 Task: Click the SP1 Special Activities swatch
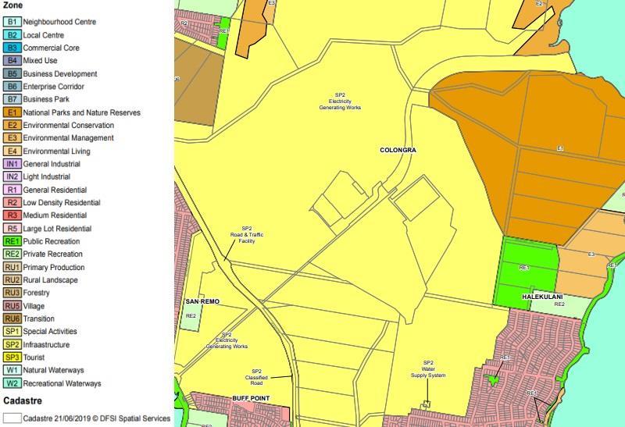12,332
